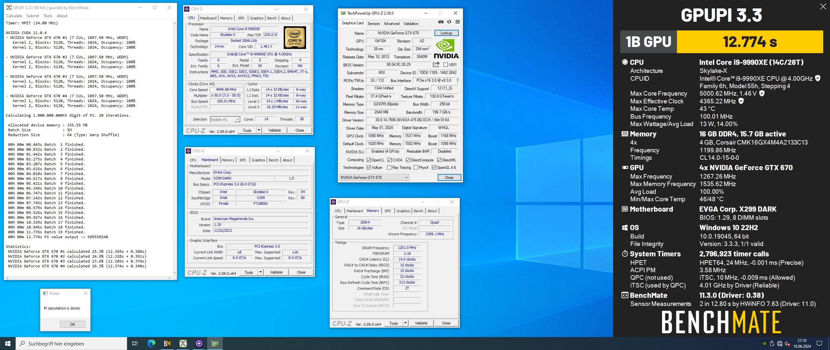
Task: Click Tools button in CPU-Z CPU window
Action: [x=247, y=130]
